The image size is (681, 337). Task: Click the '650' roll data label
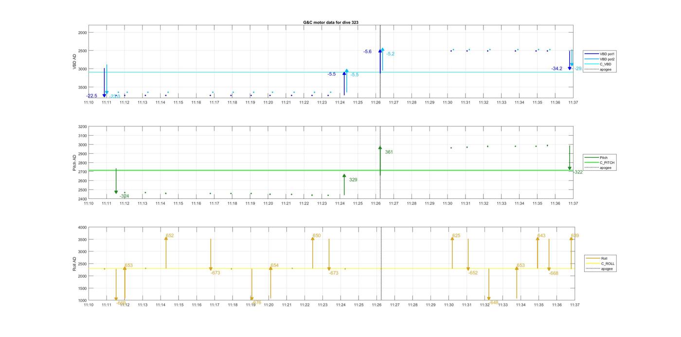pos(317,235)
